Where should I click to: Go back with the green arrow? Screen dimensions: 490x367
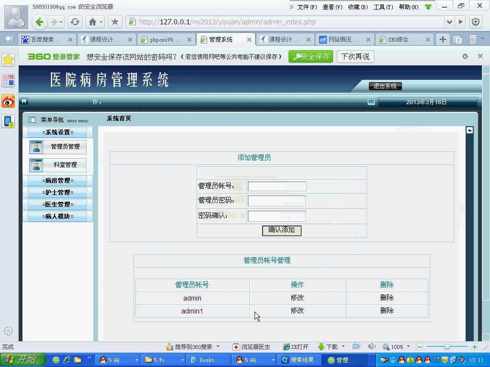pos(40,22)
